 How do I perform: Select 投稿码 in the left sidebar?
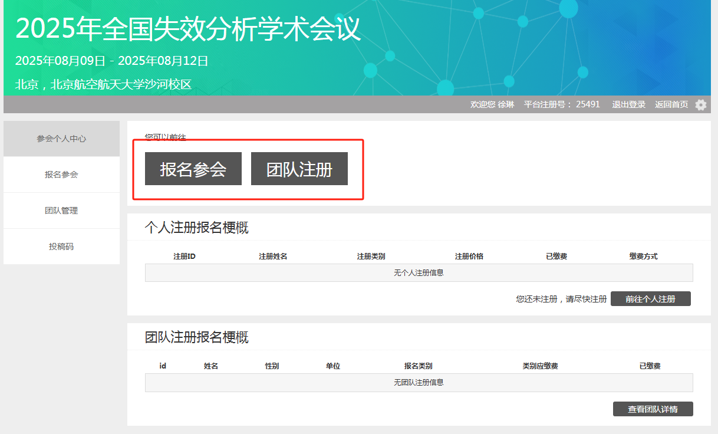pyautogui.click(x=61, y=246)
